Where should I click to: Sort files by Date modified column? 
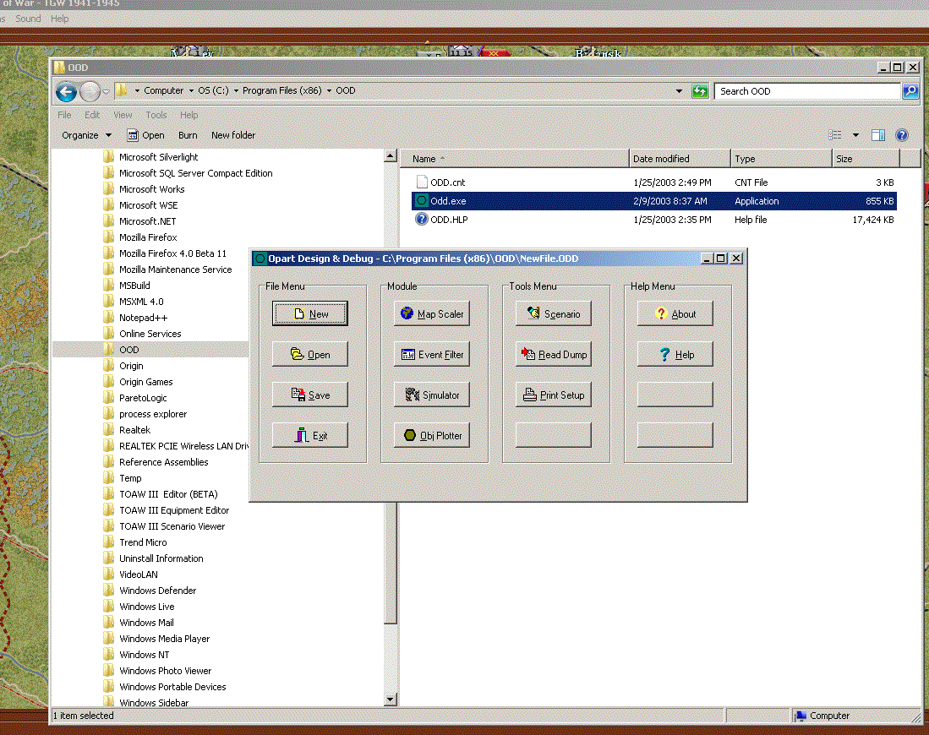pyautogui.click(x=680, y=159)
